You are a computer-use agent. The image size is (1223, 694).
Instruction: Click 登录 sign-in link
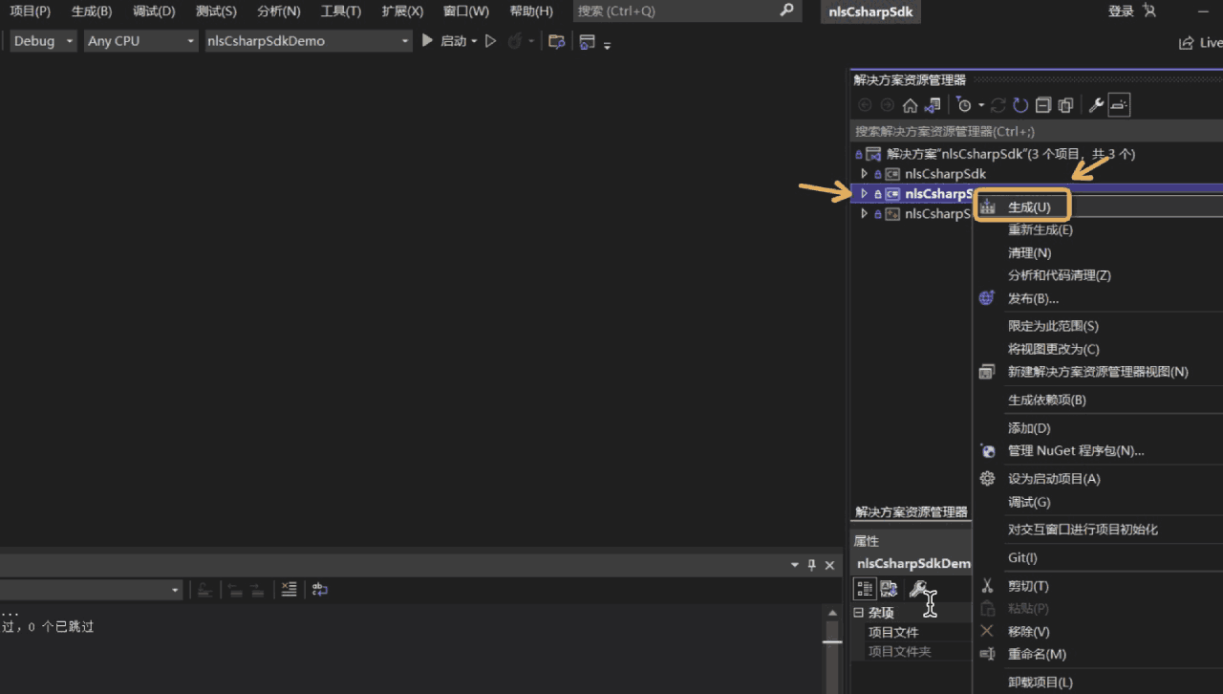1121,11
